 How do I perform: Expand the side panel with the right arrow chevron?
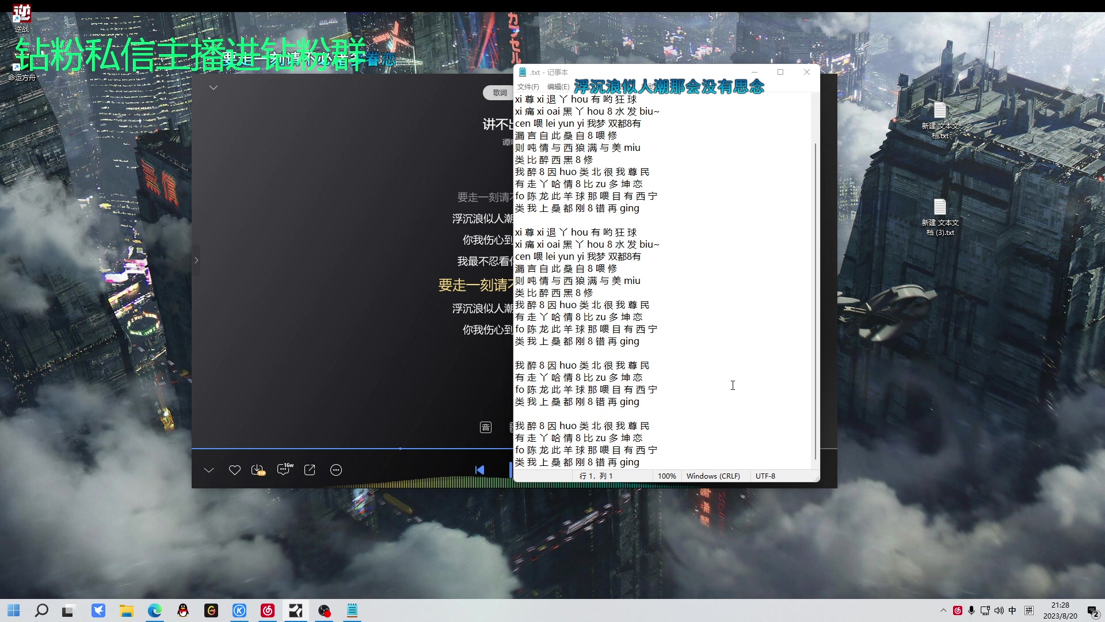pyautogui.click(x=196, y=260)
